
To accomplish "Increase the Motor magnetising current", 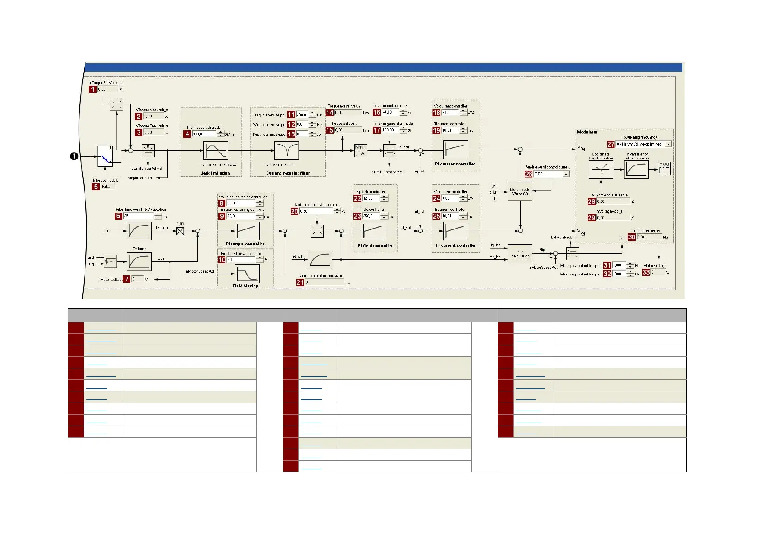I will [x=337, y=209].
